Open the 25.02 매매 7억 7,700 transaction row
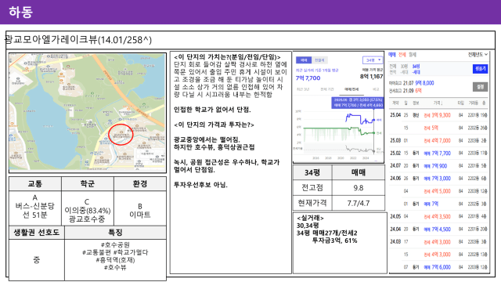 tap(438, 154)
